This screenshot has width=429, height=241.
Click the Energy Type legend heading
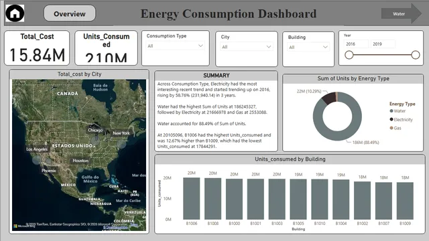click(402, 104)
